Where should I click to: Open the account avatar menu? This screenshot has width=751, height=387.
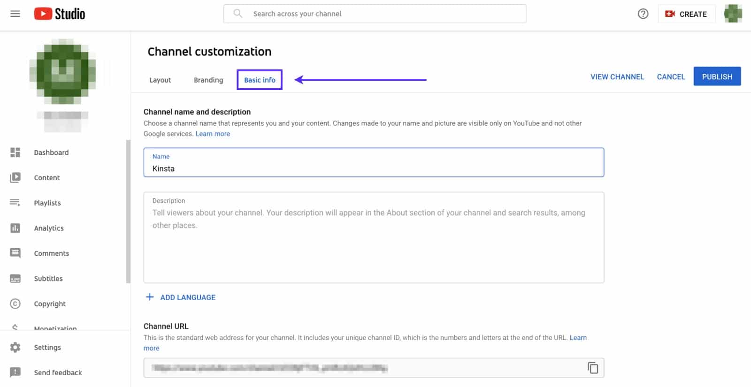pos(732,14)
